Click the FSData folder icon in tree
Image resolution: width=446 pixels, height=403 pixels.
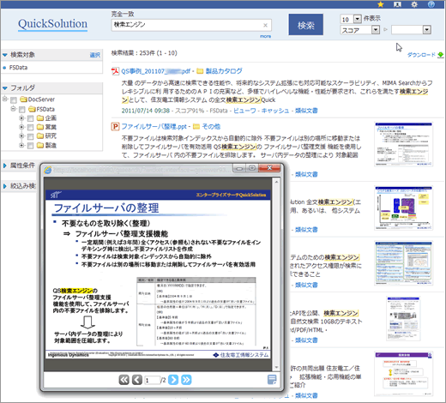(33, 109)
